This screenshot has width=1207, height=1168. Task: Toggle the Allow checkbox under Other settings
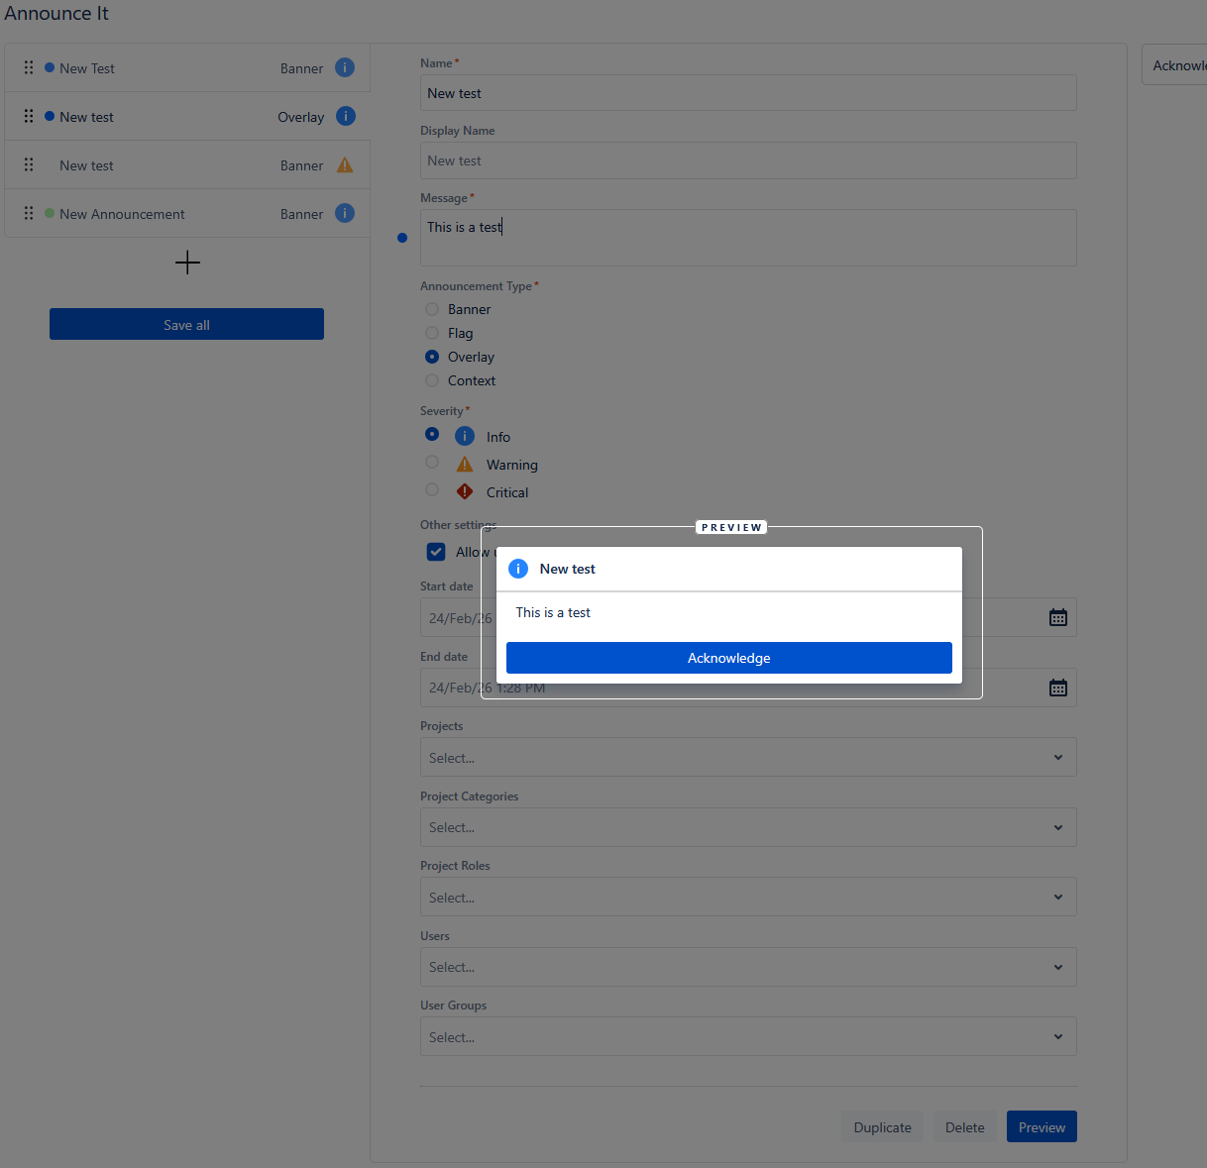(436, 552)
